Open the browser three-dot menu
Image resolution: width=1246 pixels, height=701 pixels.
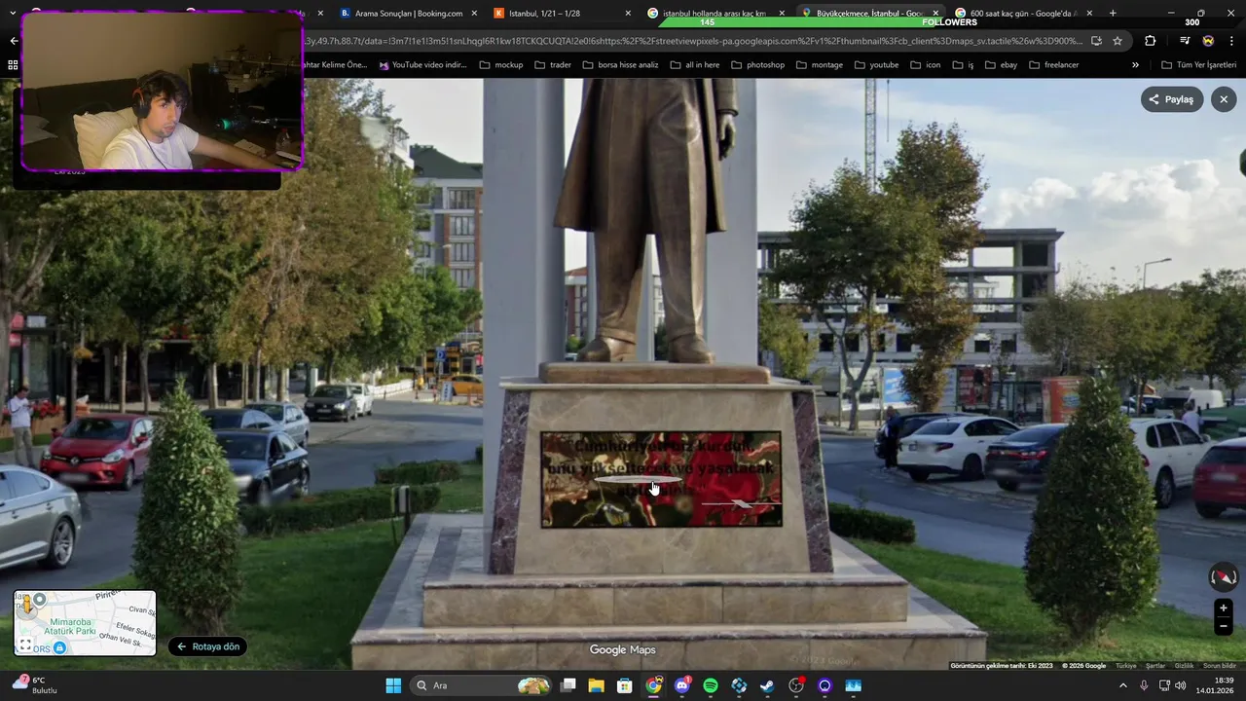pos(1231,41)
